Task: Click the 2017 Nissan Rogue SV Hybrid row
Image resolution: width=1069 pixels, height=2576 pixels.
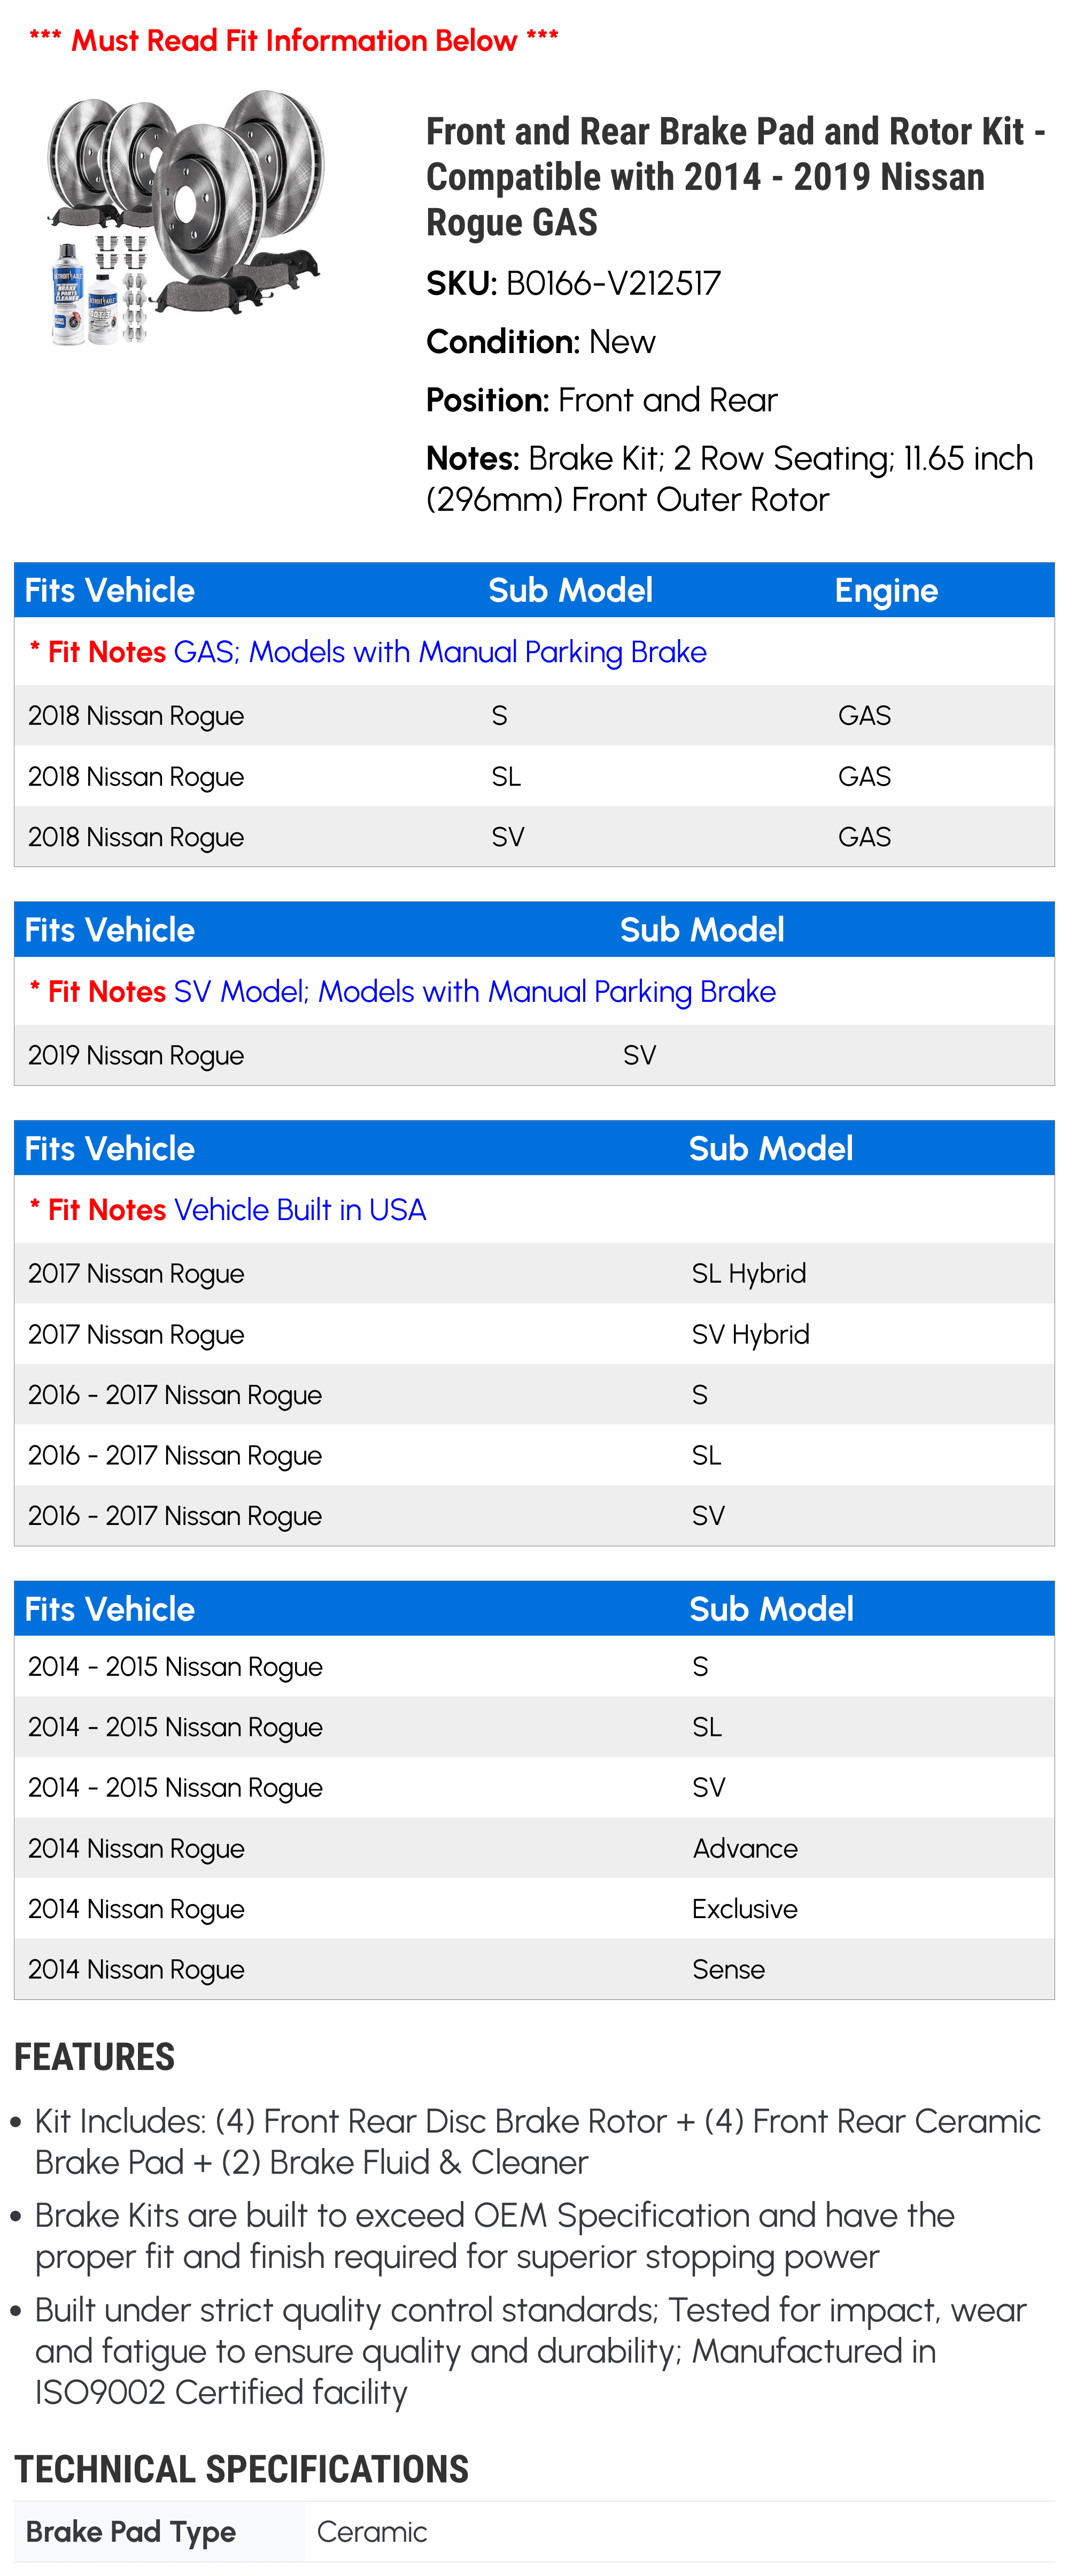Action: [x=534, y=1334]
